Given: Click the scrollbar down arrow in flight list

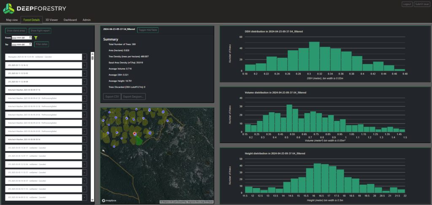Looking at the screenshot, I should pyautogui.click(x=92, y=200).
